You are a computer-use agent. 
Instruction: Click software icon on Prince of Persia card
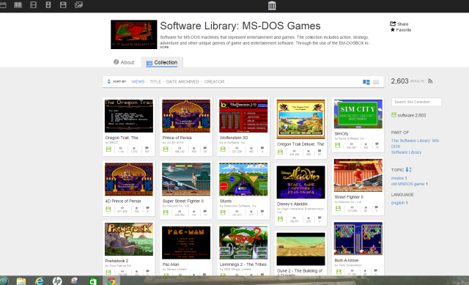166,149
